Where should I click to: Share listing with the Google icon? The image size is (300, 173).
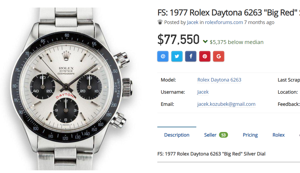point(219,56)
